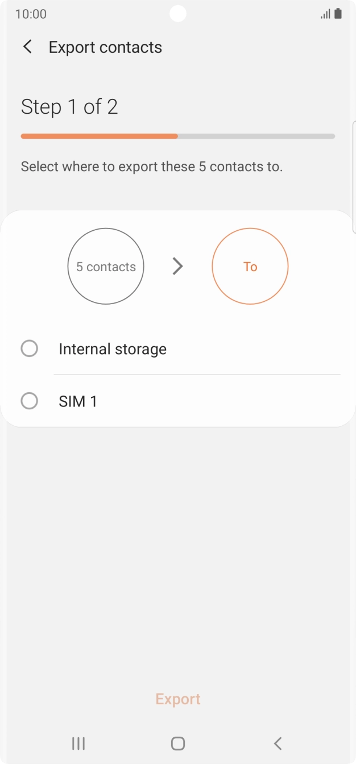This screenshot has height=764, width=356.
Task: Tap the system back button in navigation bar
Action: pyautogui.click(x=278, y=743)
